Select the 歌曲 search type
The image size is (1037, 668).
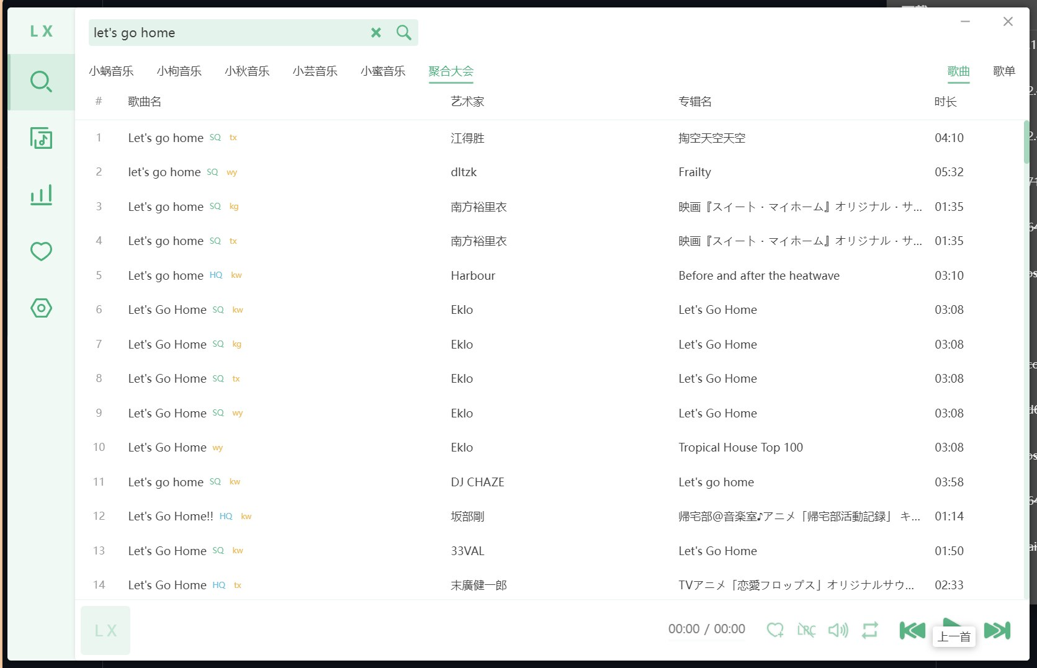958,71
